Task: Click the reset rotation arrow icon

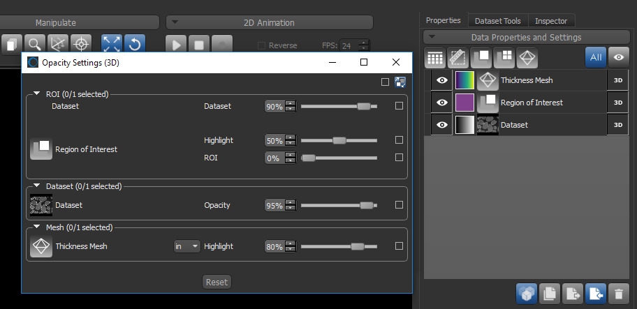Action: coord(134,44)
